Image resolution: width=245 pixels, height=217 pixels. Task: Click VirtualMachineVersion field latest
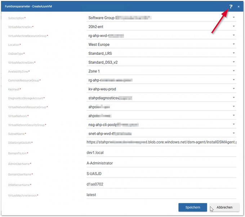(x=161, y=195)
